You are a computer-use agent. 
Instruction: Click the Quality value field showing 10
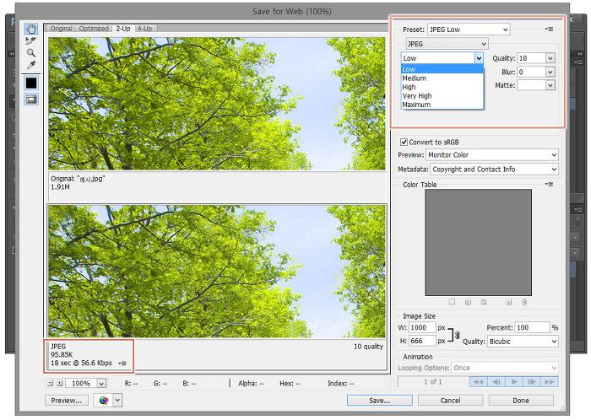tap(531, 58)
